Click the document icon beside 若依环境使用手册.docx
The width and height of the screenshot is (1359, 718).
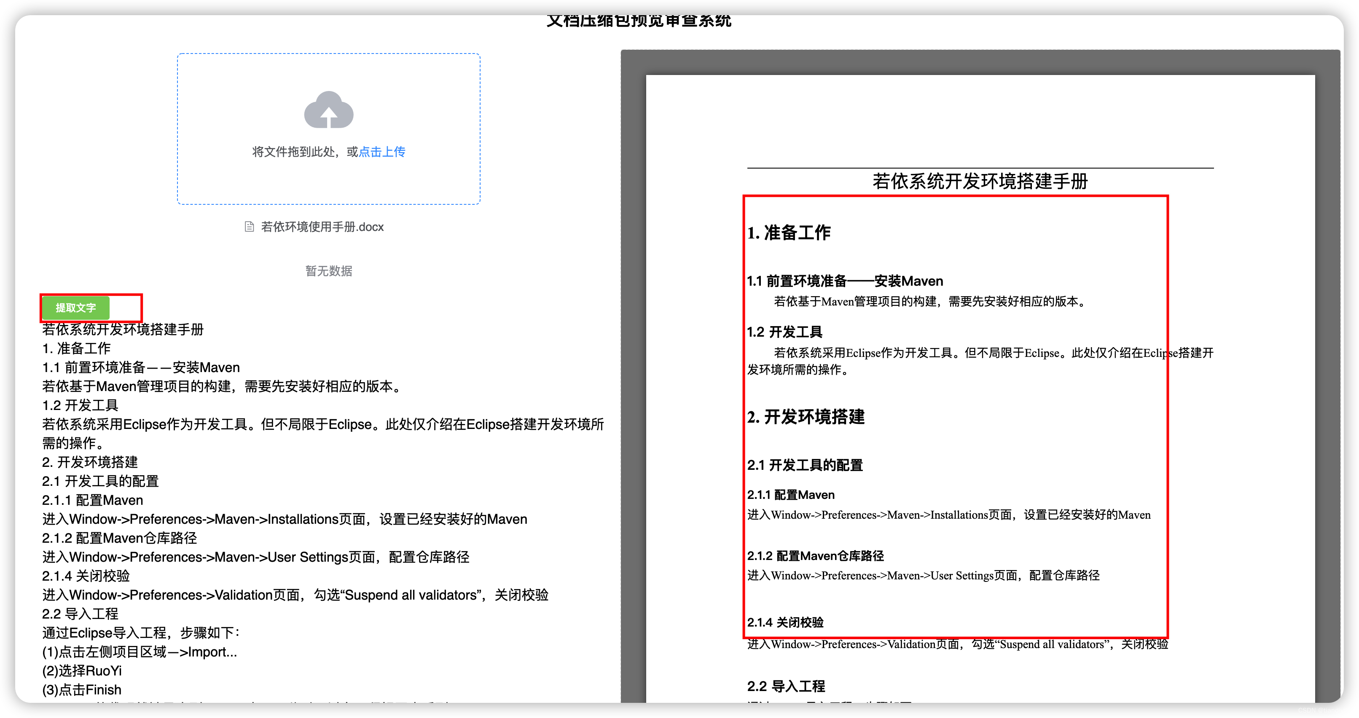pos(249,227)
